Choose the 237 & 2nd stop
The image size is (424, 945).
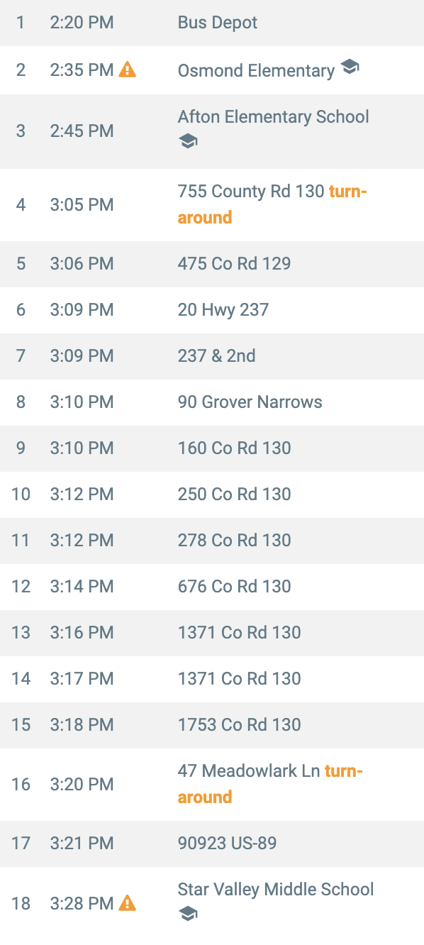[x=212, y=356]
